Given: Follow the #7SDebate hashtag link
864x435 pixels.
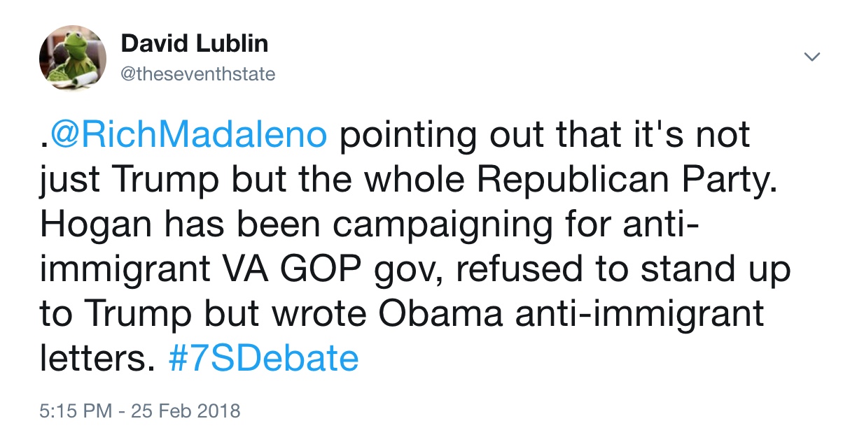Looking at the screenshot, I should 264,359.
